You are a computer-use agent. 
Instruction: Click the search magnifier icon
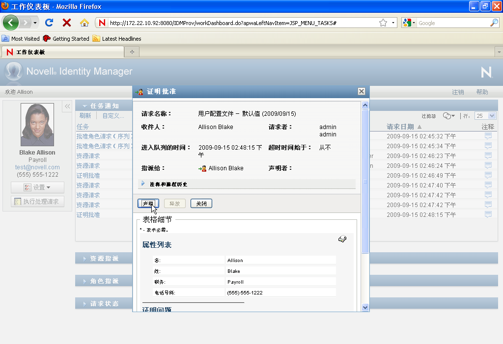(x=494, y=23)
